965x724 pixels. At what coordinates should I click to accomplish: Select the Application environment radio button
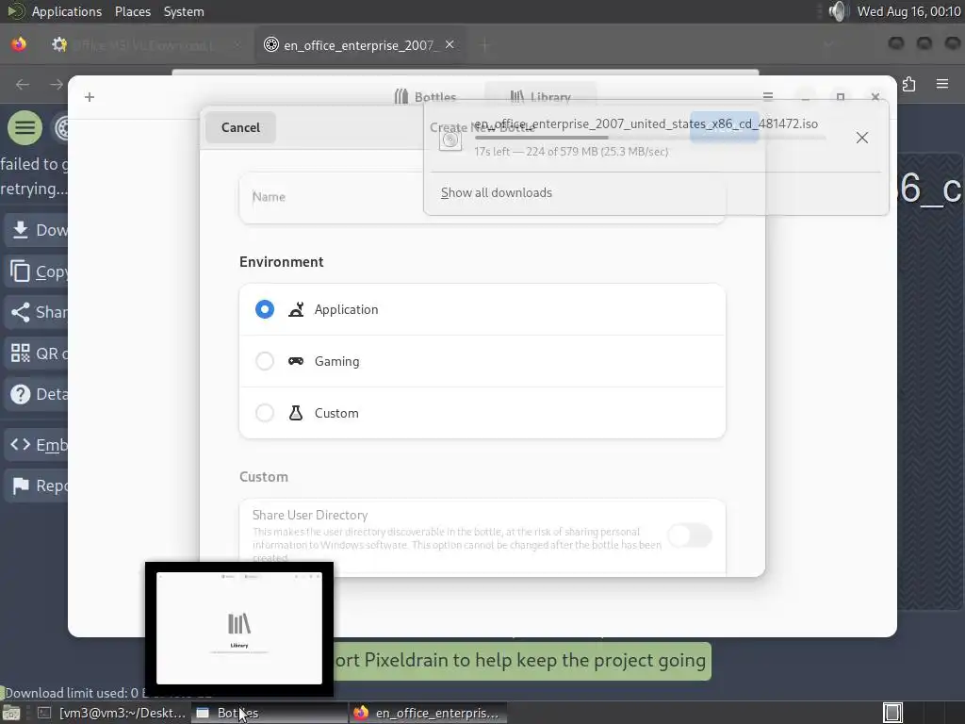(265, 309)
